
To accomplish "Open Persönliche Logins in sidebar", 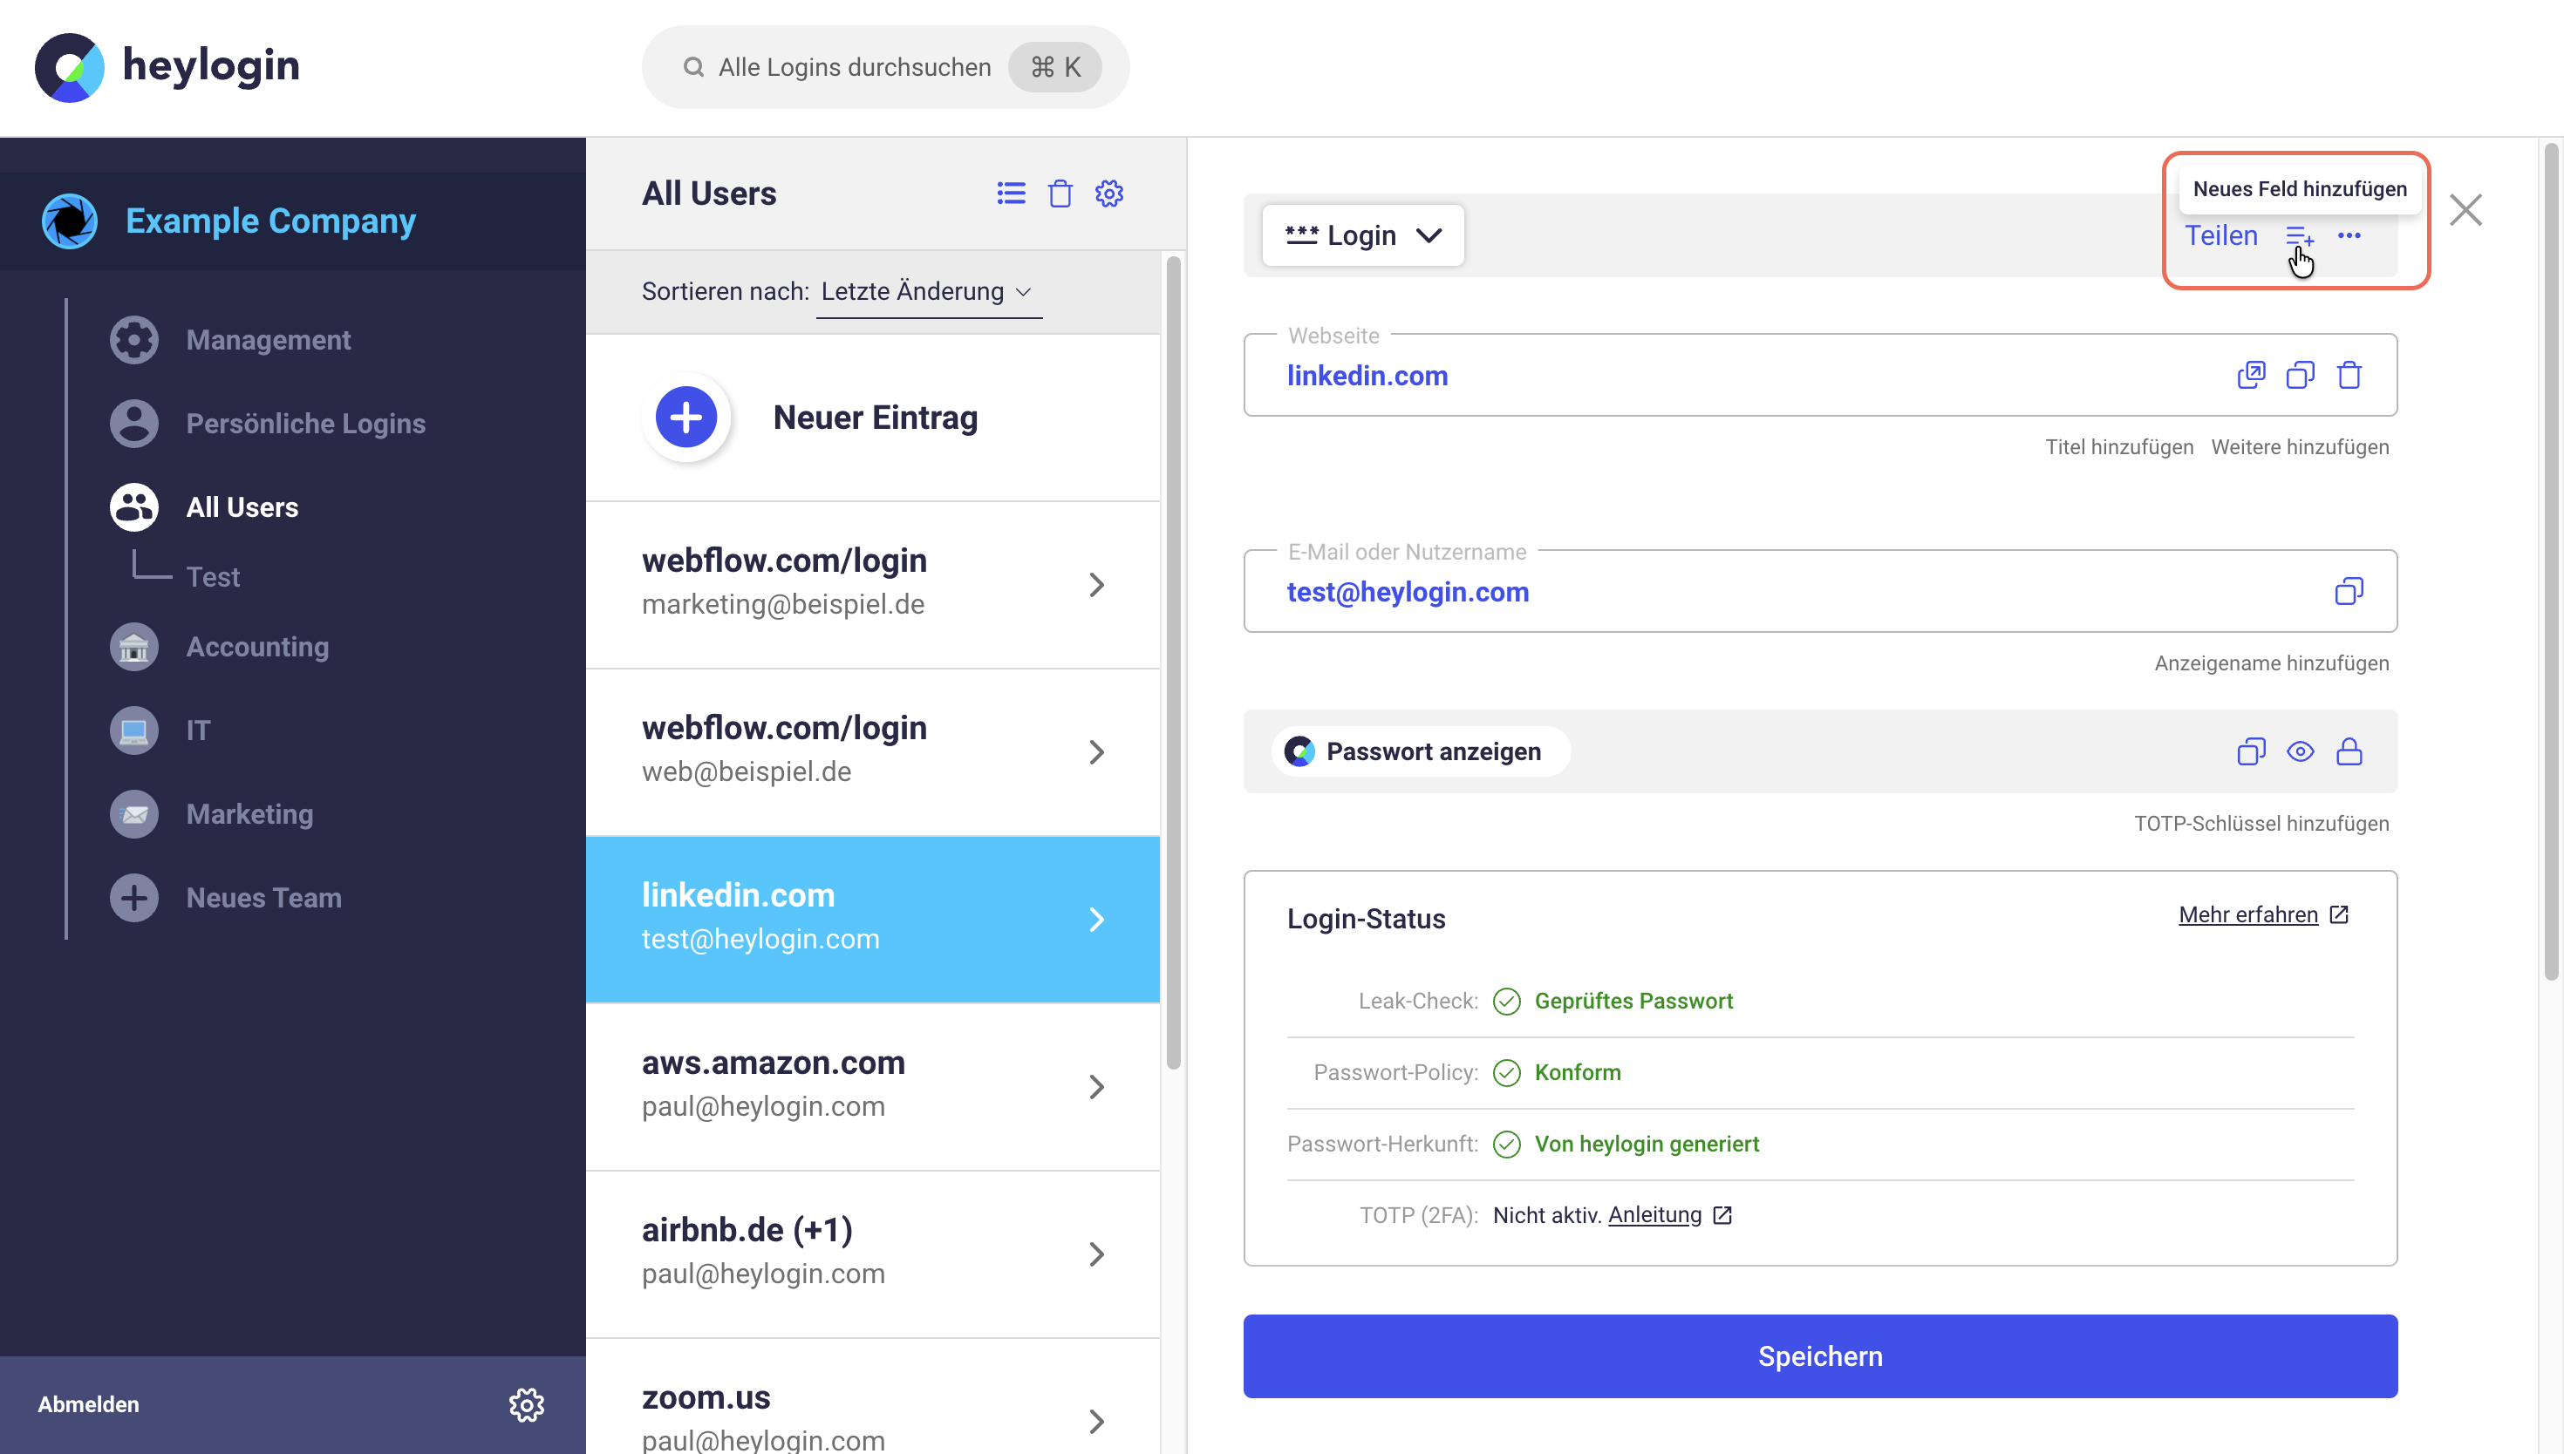I will coord(304,424).
